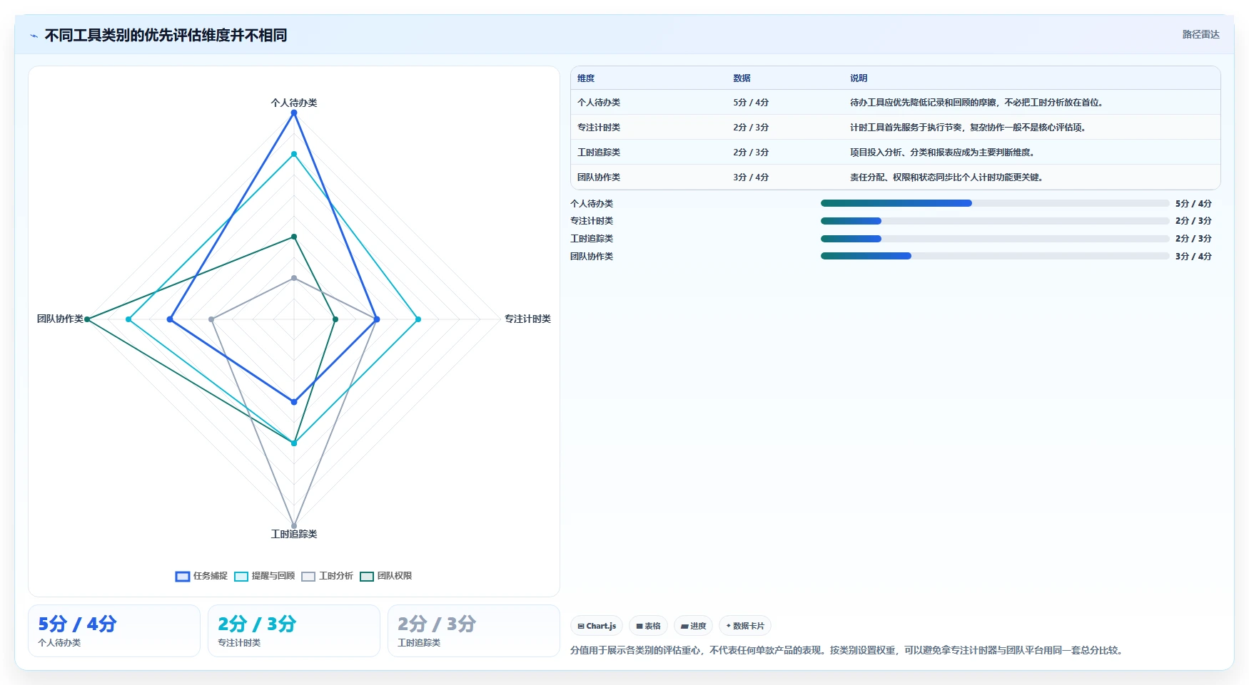Open the 工时追踪类 stat card
The width and height of the screenshot is (1249, 685).
pyautogui.click(x=474, y=631)
